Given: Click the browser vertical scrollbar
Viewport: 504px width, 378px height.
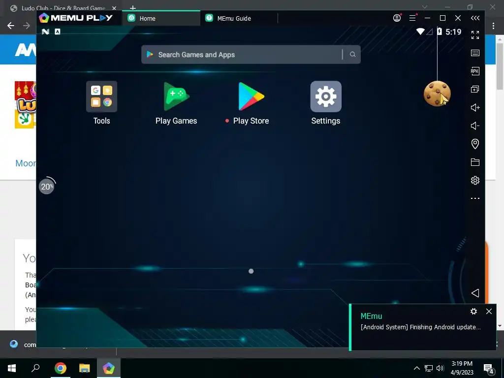Looking at the screenshot, I should [499, 66].
